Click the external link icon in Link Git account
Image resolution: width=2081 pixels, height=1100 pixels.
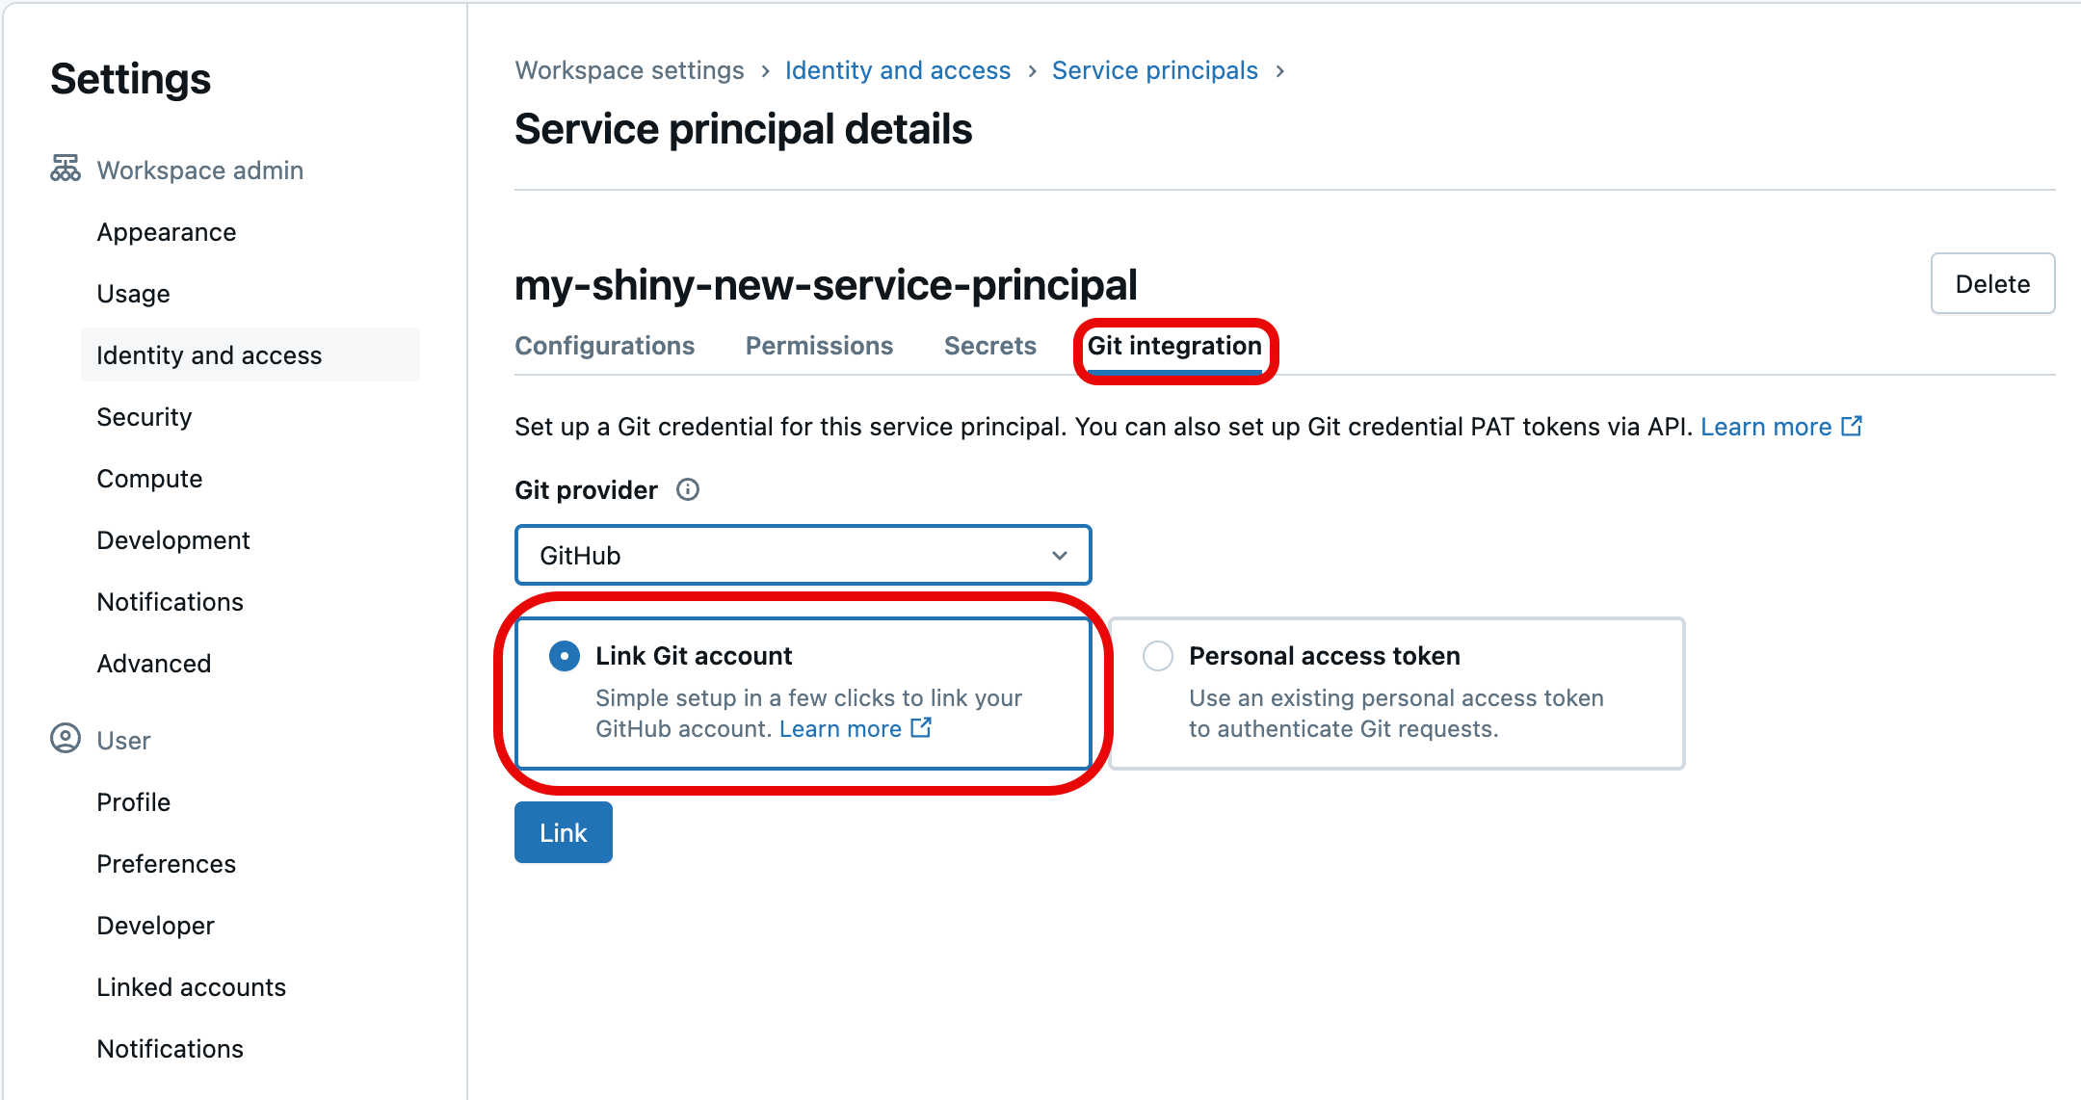click(924, 728)
